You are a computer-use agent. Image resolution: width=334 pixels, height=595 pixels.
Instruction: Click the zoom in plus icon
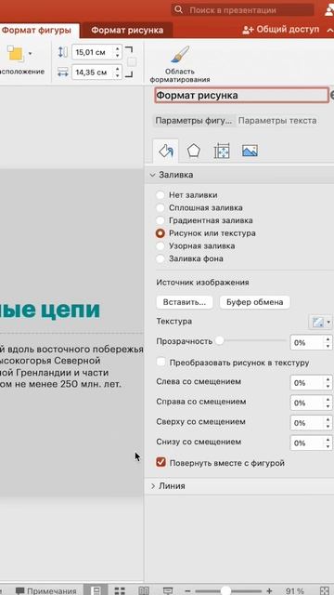coord(269,591)
